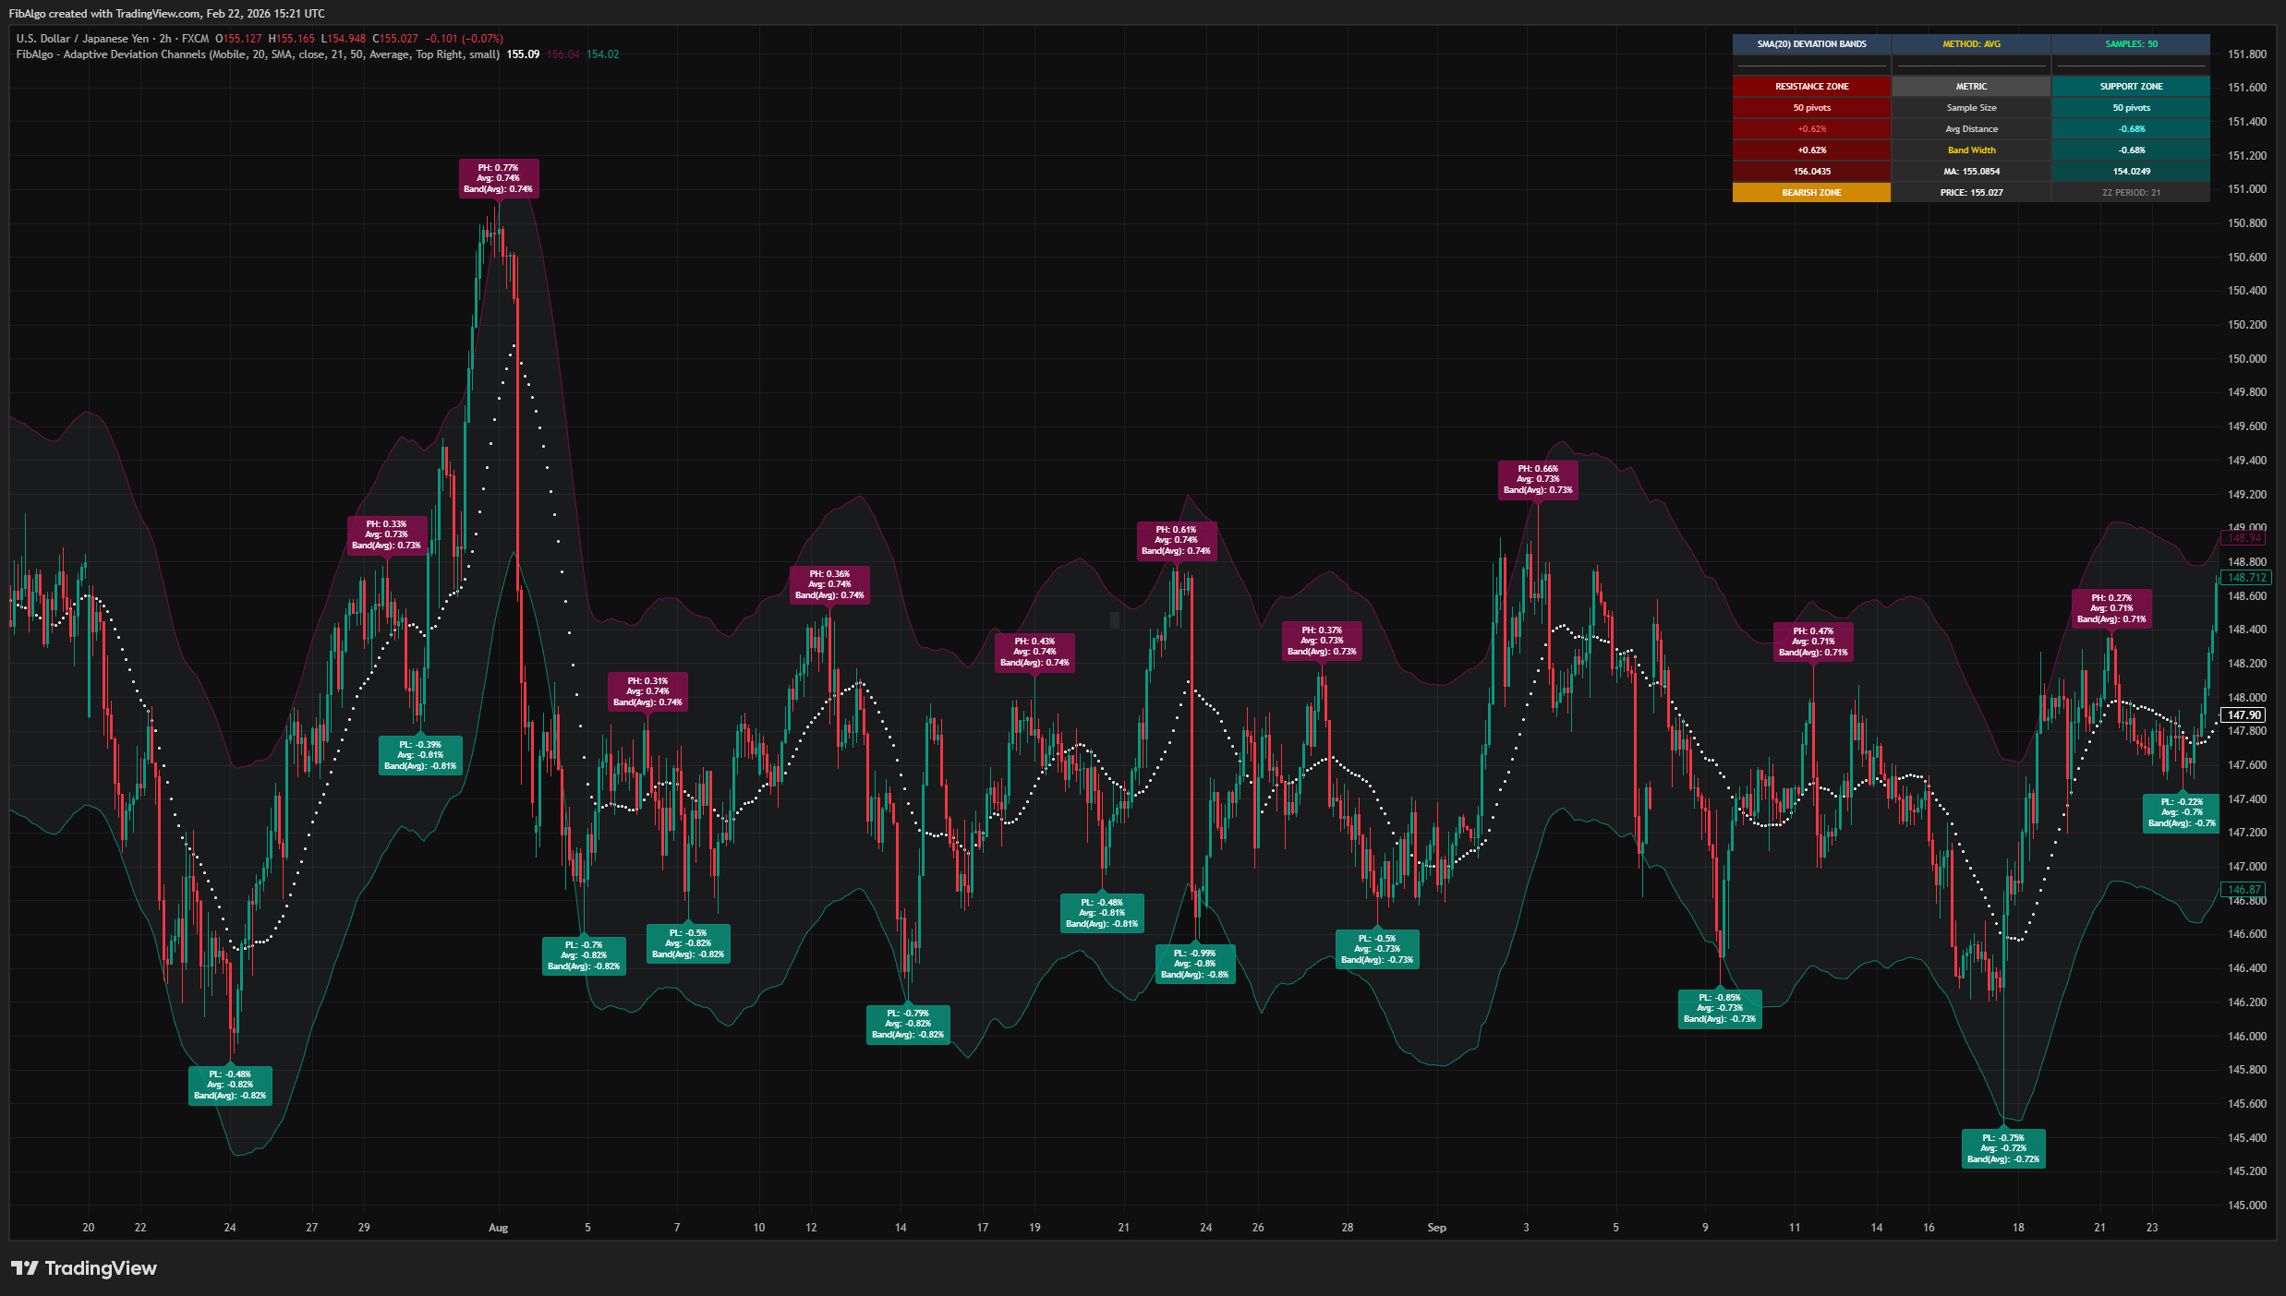The height and width of the screenshot is (1296, 2286).
Task: Select the SUPPORT ZONE table header
Action: pos(2131,86)
